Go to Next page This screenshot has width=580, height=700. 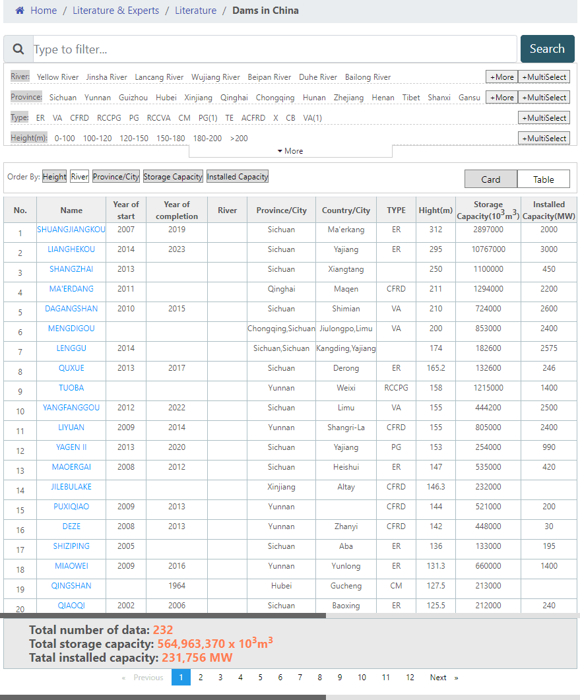[444, 677]
